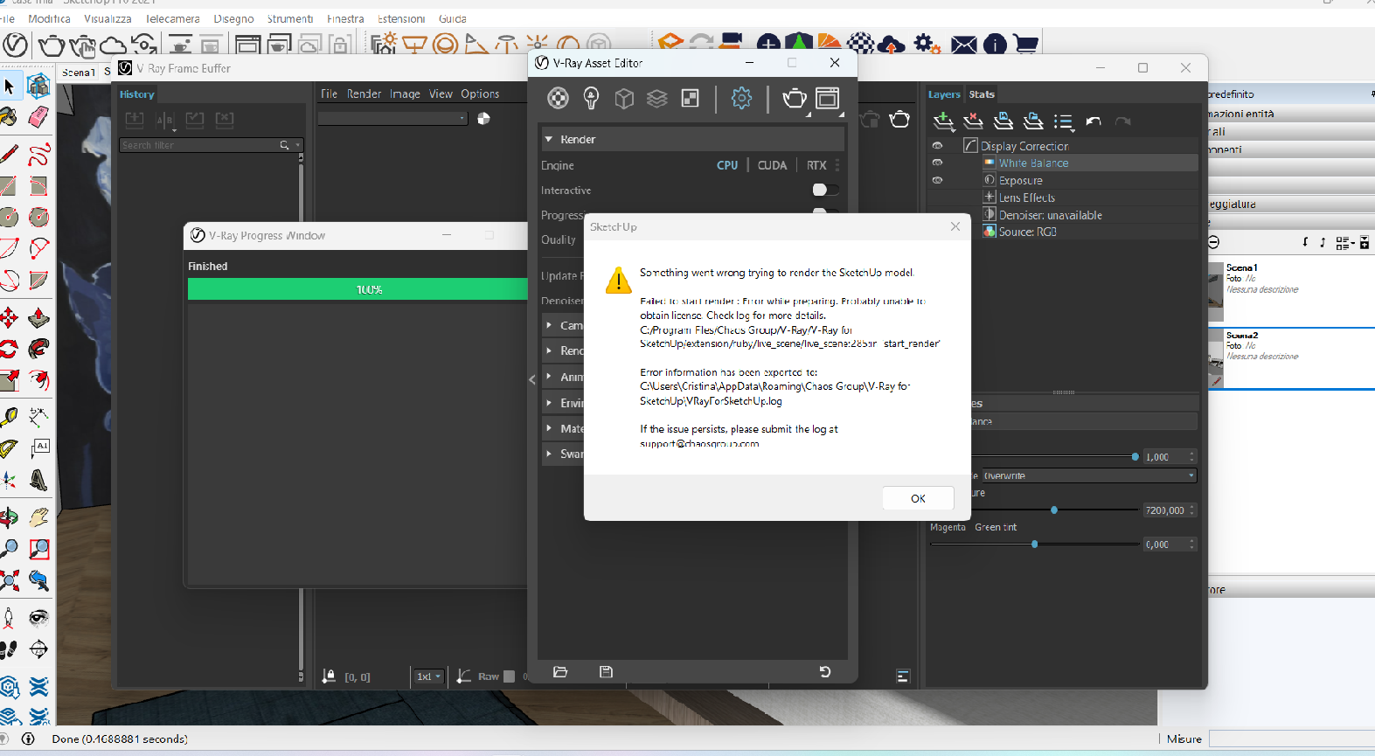Select the Make Component tool icon
This screenshot has height=756, width=1375.
pyautogui.click(x=38, y=86)
